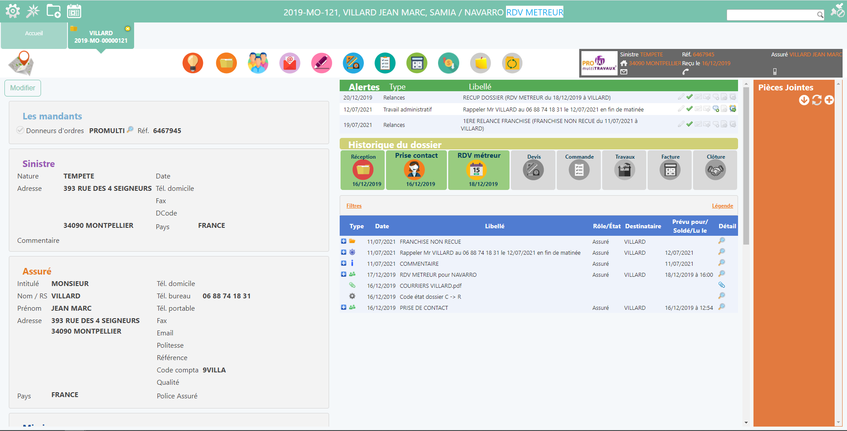The image size is (847, 431).
Task: Check off the 1ERE RELANCE FRANCHISE alert
Action: point(690,124)
